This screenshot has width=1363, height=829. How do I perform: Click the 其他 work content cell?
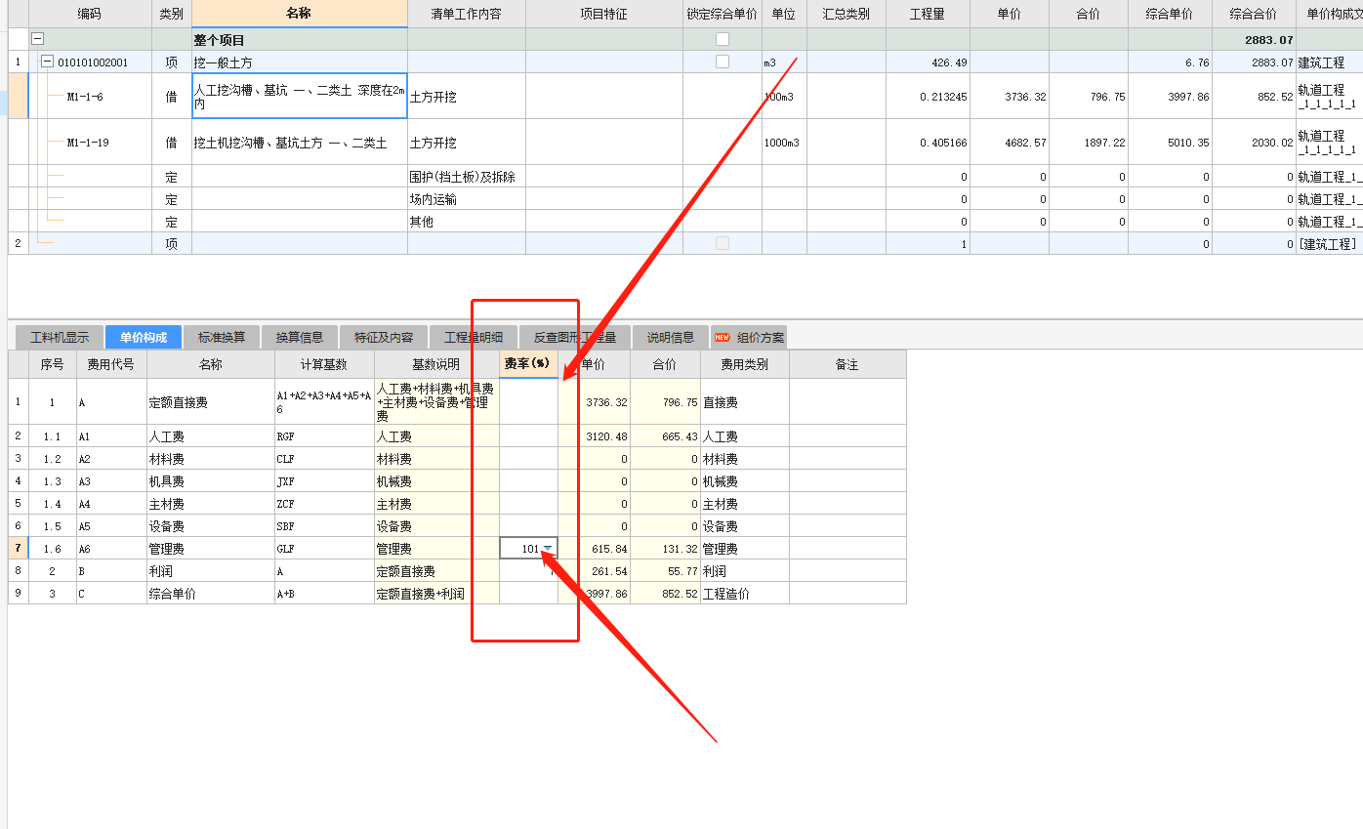tap(467, 222)
